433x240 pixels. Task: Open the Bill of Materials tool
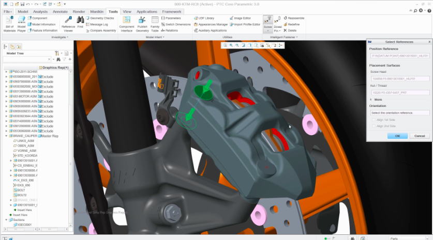(x=9, y=24)
